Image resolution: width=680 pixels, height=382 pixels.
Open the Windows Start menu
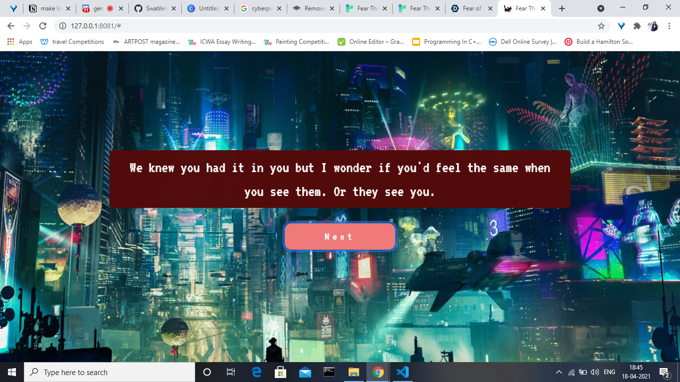click(12, 372)
